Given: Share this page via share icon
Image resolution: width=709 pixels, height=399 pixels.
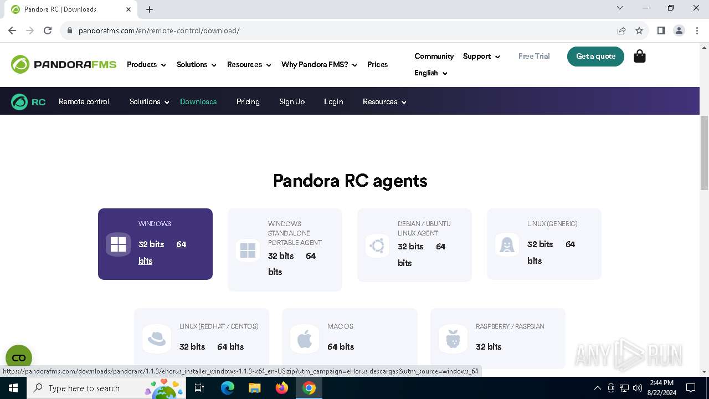Looking at the screenshot, I should coord(621,30).
